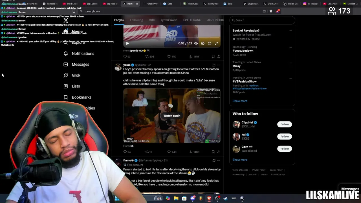Close the X Home browser tab
The height and width of the screenshot is (203, 361).
(137, 4)
